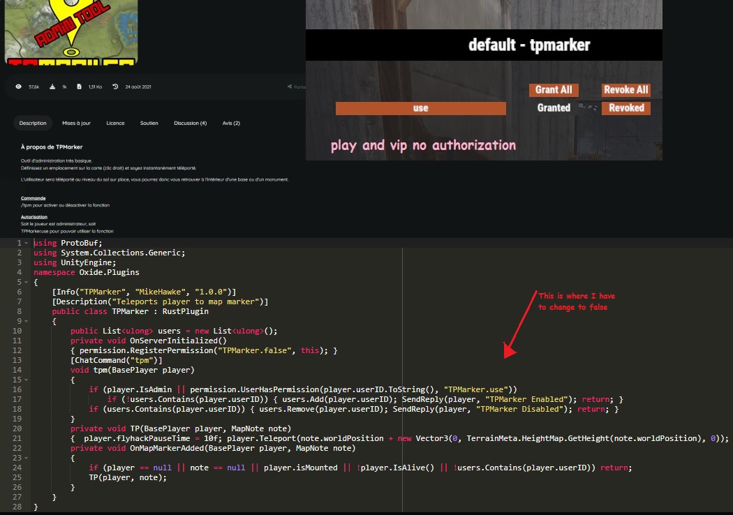Click the underlined Commande heading
Viewport: 733px width, 515px height.
pyautogui.click(x=34, y=198)
